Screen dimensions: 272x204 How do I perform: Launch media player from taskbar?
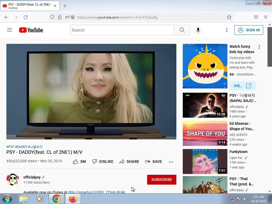(x=40, y=199)
